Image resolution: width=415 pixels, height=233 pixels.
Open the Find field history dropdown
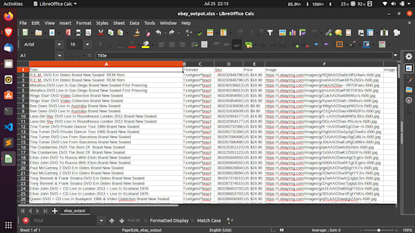[x=101, y=220]
